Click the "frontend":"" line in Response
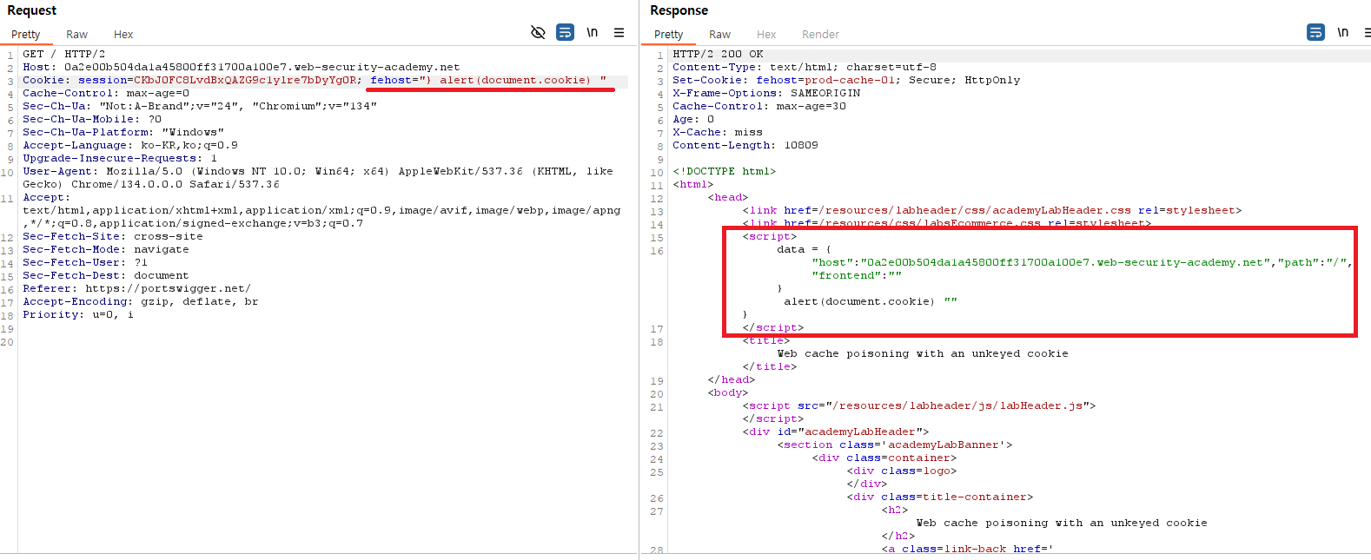This screenshot has width=1371, height=560. coord(857,275)
